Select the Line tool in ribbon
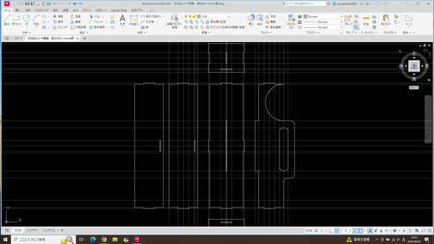 (7, 20)
